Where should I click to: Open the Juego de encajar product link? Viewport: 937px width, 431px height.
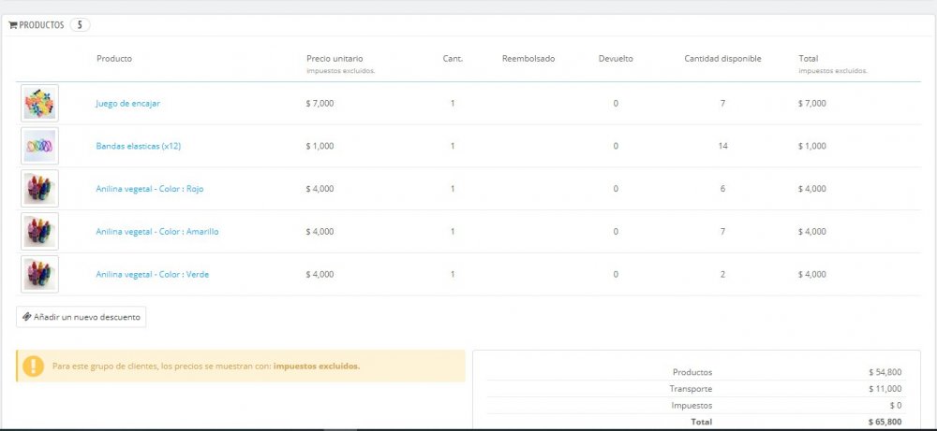[x=127, y=103]
